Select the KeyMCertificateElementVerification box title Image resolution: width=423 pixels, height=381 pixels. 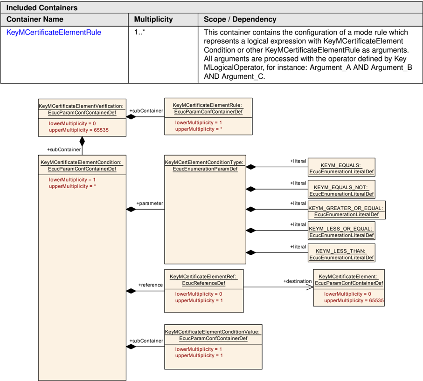pyautogui.click(x=81, y=106)
